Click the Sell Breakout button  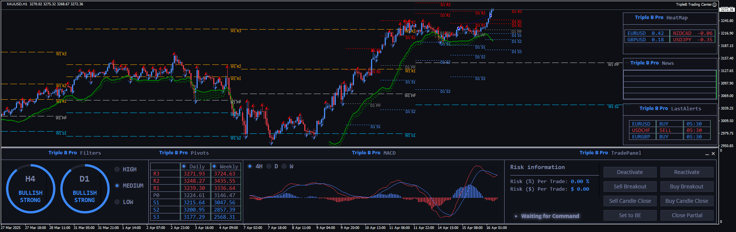coord(630,187)
